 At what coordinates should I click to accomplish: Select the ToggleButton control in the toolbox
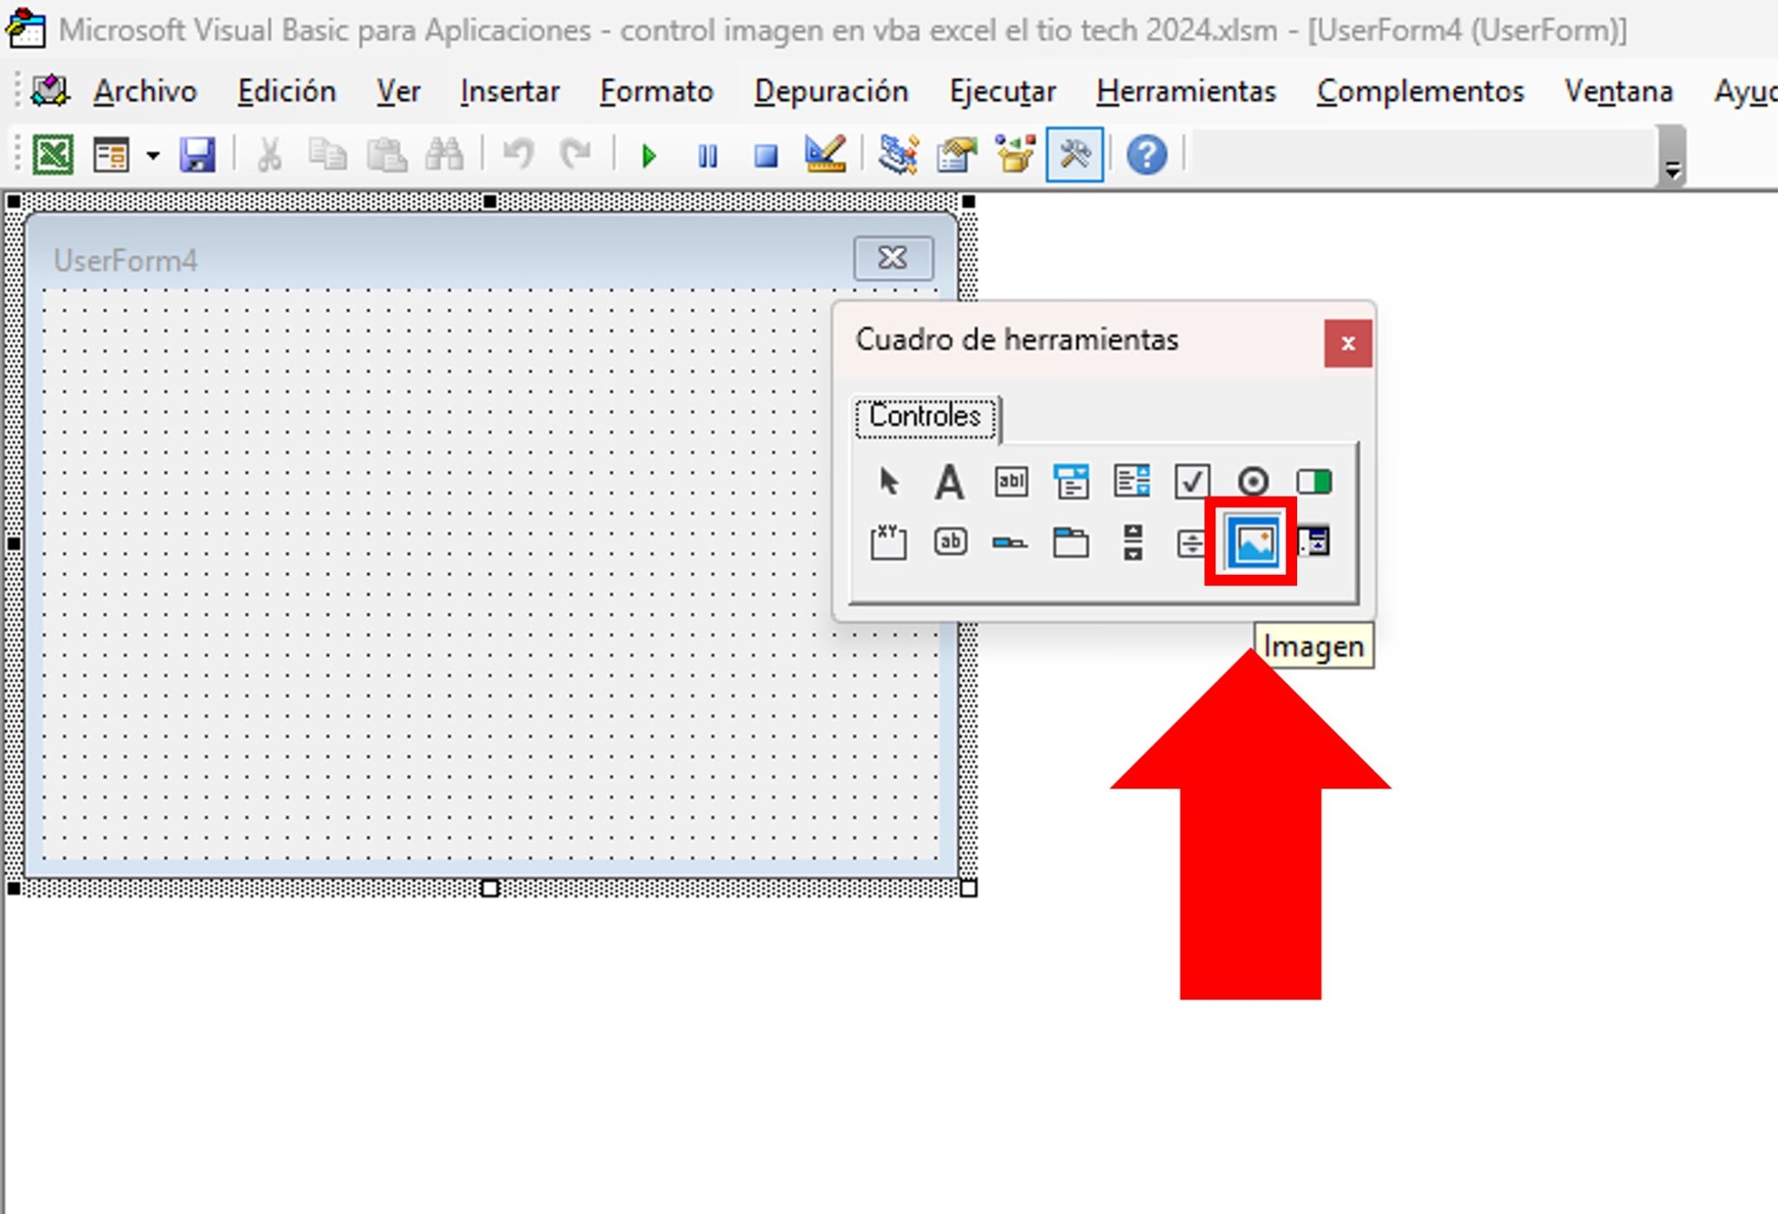tap(1314, 483)
